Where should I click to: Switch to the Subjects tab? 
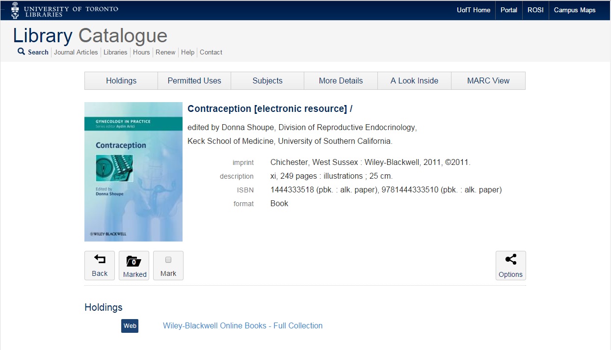point(267,81)
